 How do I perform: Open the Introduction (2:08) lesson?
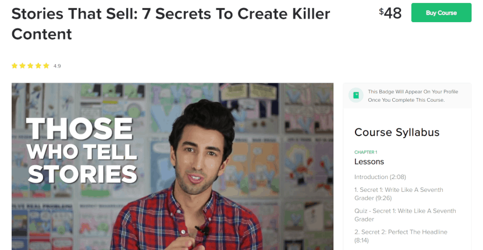[x=380, y=177]
